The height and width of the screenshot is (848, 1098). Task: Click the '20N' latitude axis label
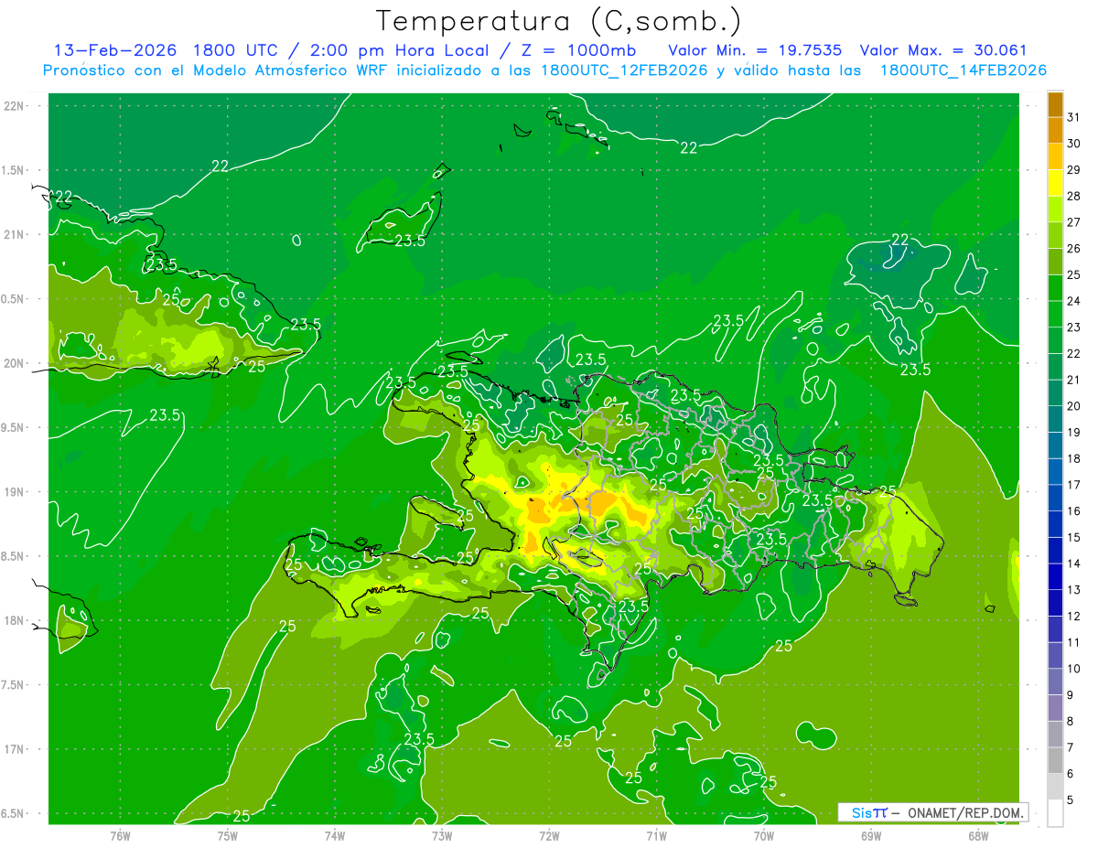click(x=15, y=363)
